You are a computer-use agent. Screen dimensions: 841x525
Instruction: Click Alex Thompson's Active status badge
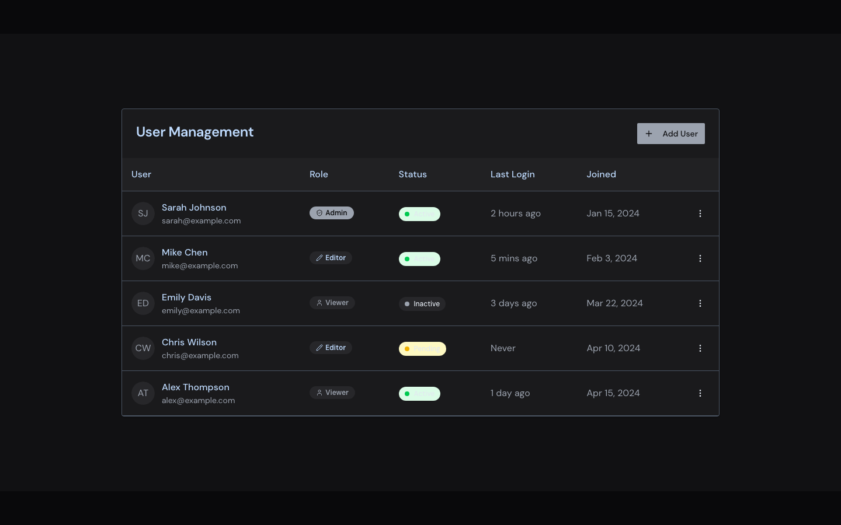tap(419, 394)
